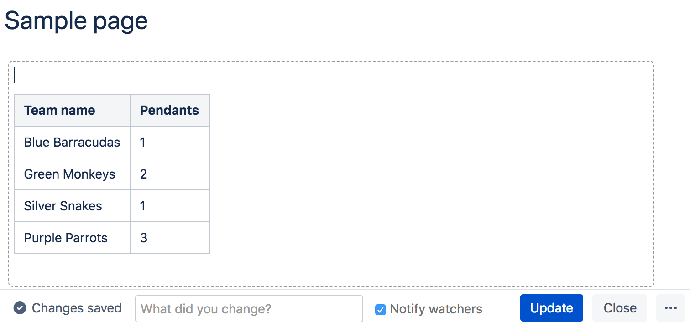Image resolution: width=690 pixels, height=327 pixels.
Task: Click the Changes saved status text
Action: 77,308
